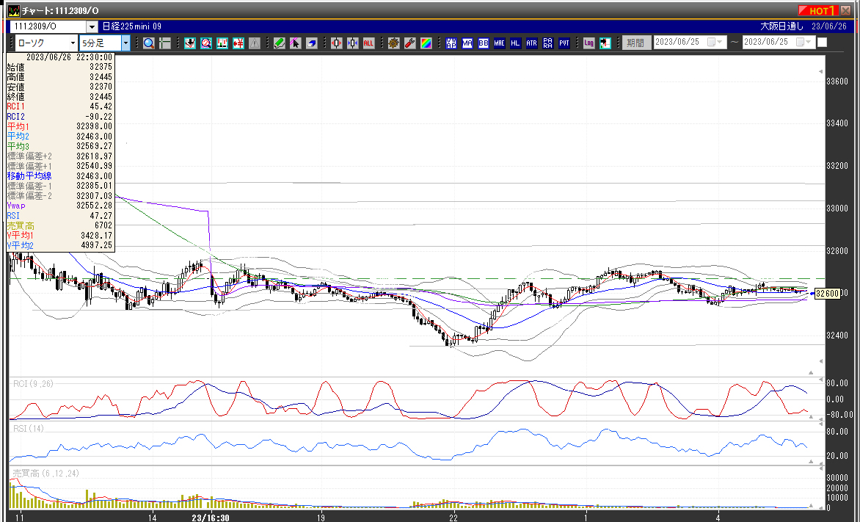Click the magnifier with number 2 icon
The width and height of the screenshot is (860, 522).
(206, 43)
